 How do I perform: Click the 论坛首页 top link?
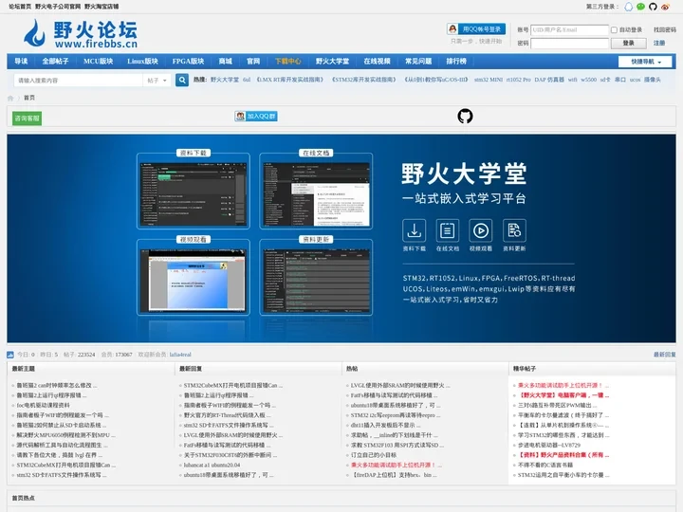tap(20, 7)
